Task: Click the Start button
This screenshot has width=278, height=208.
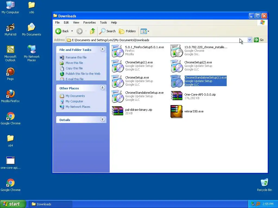Action: [x=13, y=204]
